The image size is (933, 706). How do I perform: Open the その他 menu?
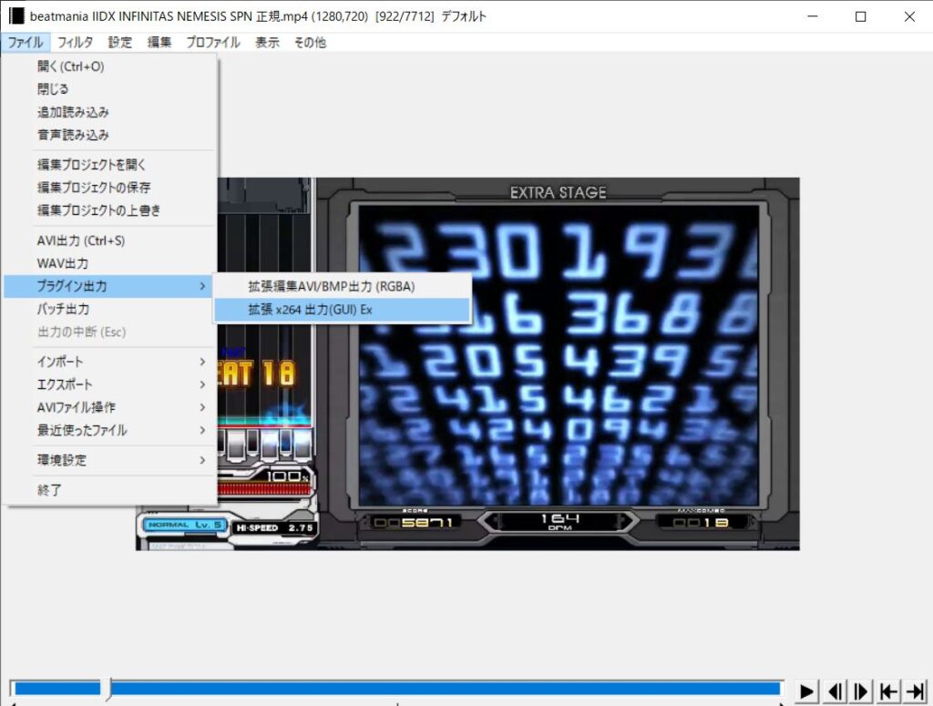pos(310,42)
